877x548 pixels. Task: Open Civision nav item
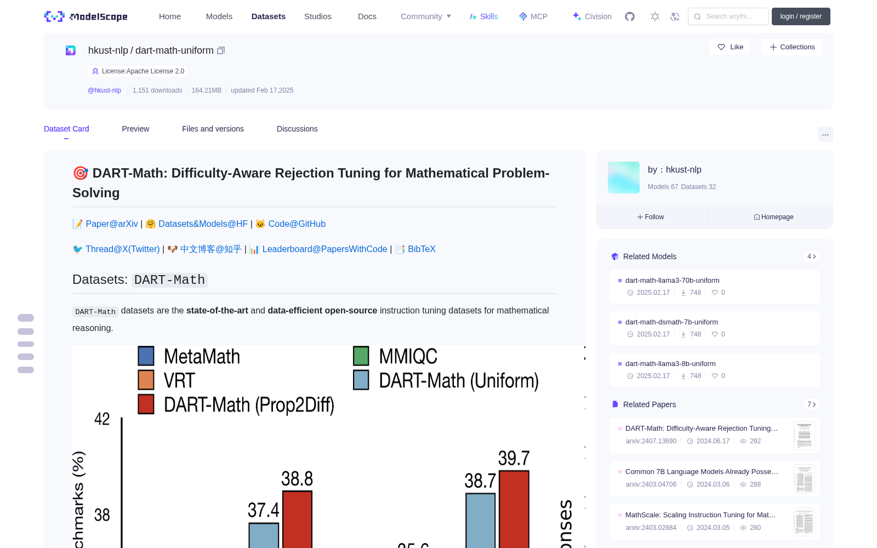coord(592,16)
